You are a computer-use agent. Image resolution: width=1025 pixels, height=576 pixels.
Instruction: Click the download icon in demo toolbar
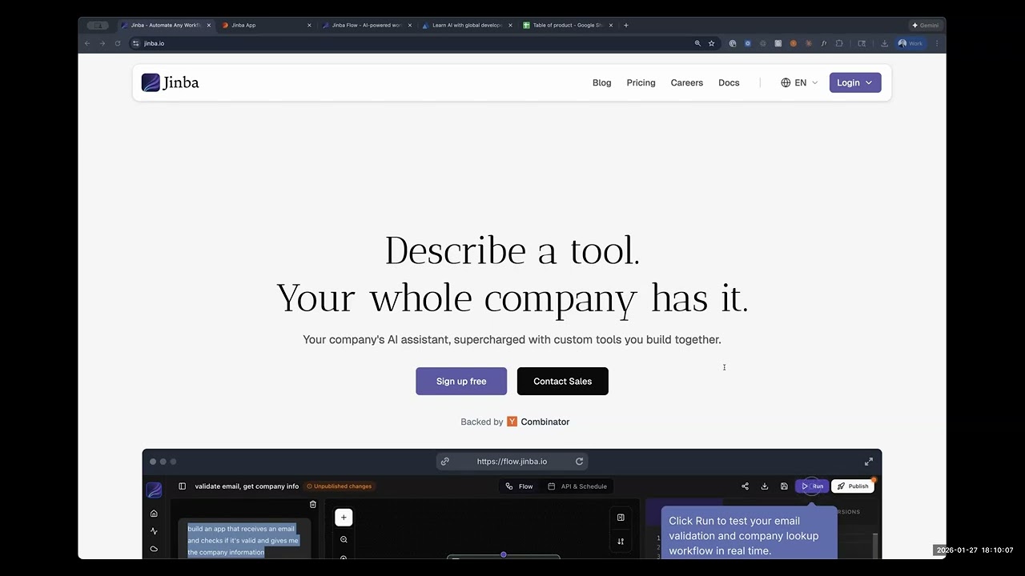[x=764, y=486]
